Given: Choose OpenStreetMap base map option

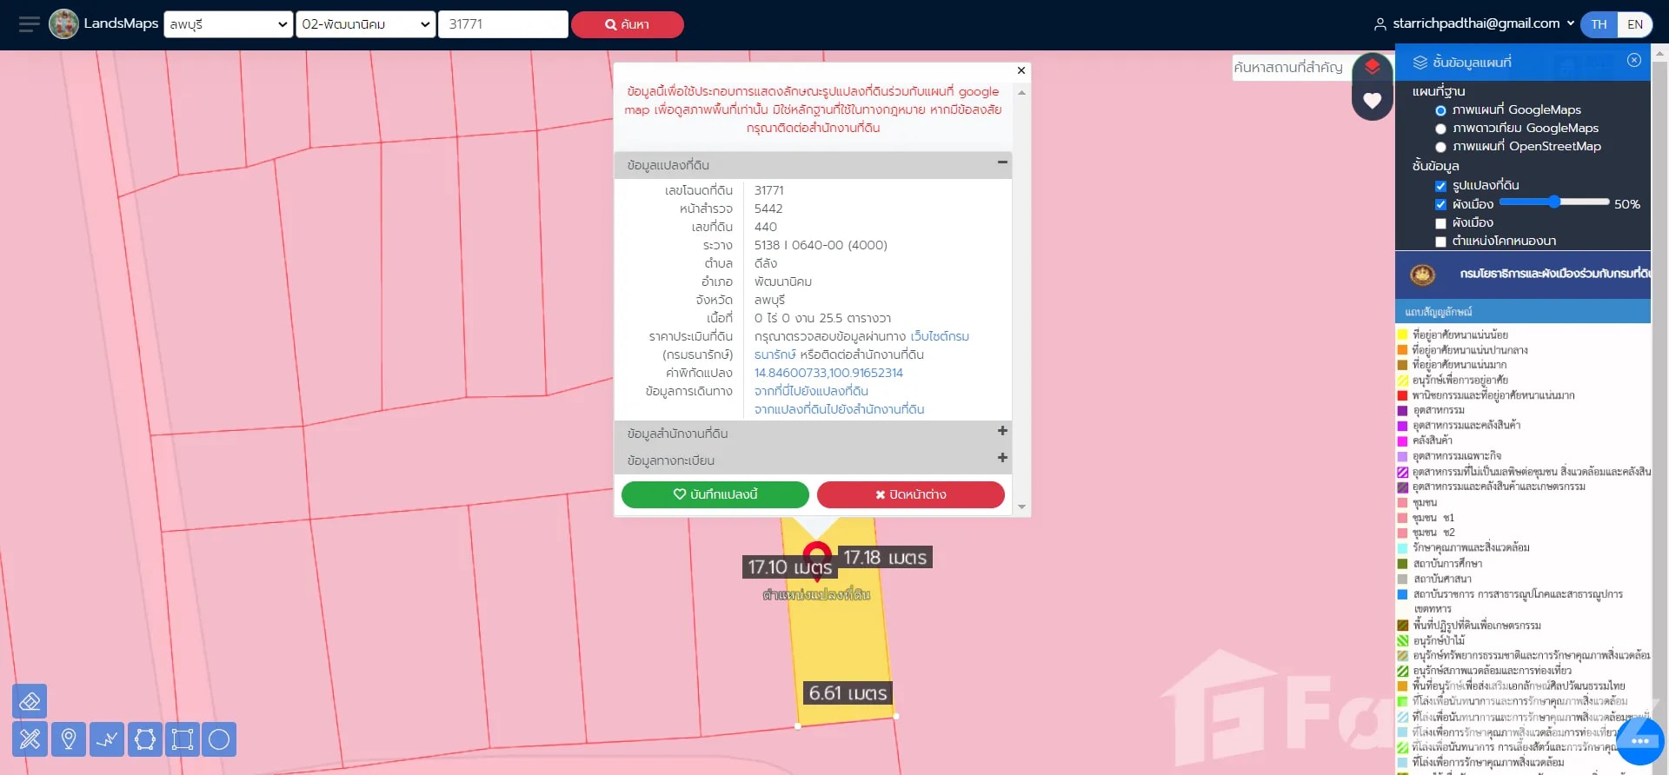Looking at the screenshot, I should point(1440,147).
